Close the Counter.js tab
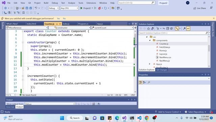The image size is (216, 122). 60,24
